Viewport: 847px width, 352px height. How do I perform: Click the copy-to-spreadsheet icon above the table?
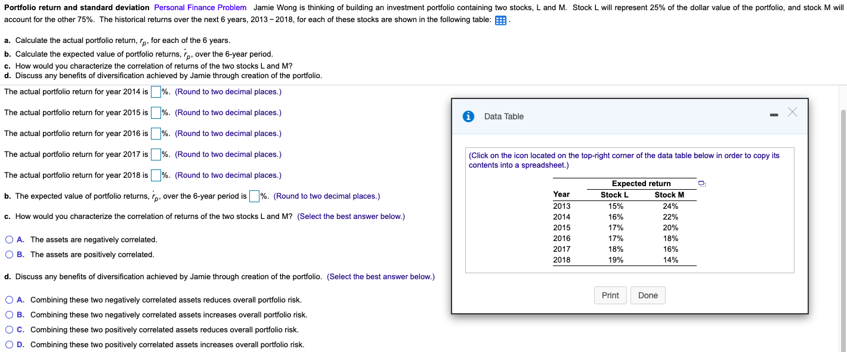point(701,183)
